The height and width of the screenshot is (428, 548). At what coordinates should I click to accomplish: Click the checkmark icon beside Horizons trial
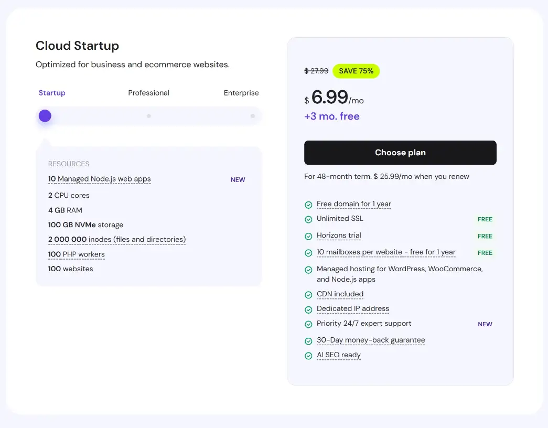point(308,236)
